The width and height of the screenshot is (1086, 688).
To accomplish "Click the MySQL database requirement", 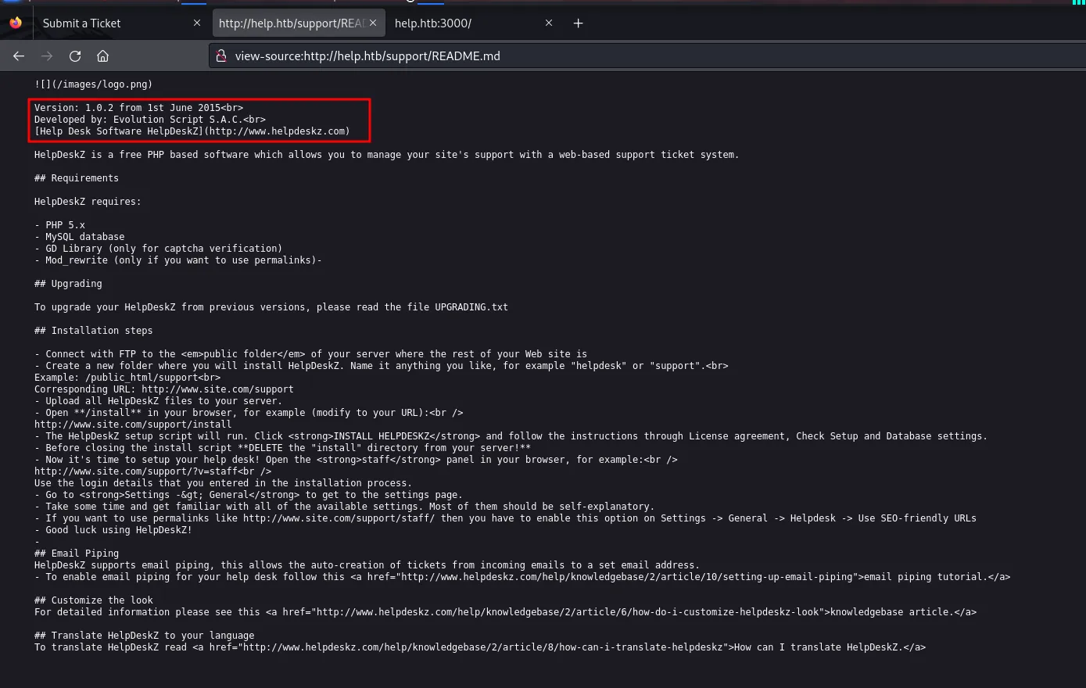I will [x=79, y=237].
